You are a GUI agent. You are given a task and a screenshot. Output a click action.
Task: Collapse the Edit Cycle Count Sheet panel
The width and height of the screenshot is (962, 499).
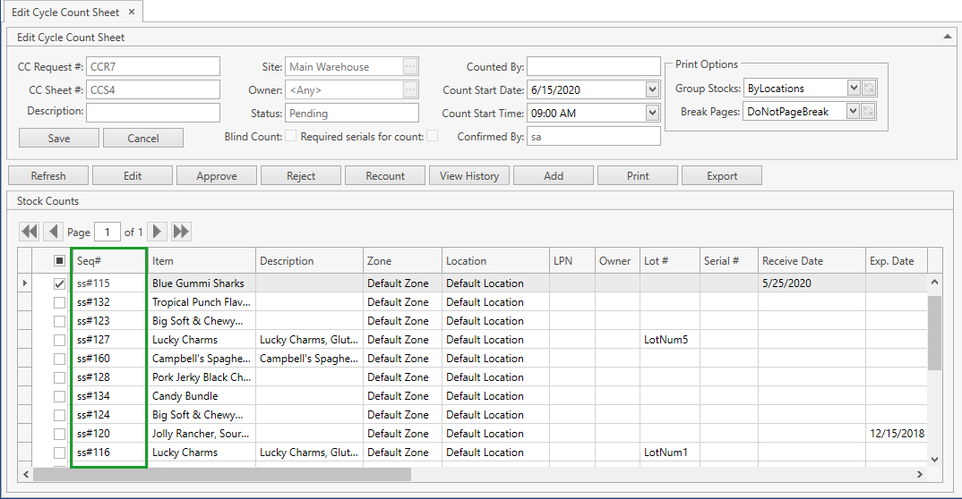pos(948,37)
